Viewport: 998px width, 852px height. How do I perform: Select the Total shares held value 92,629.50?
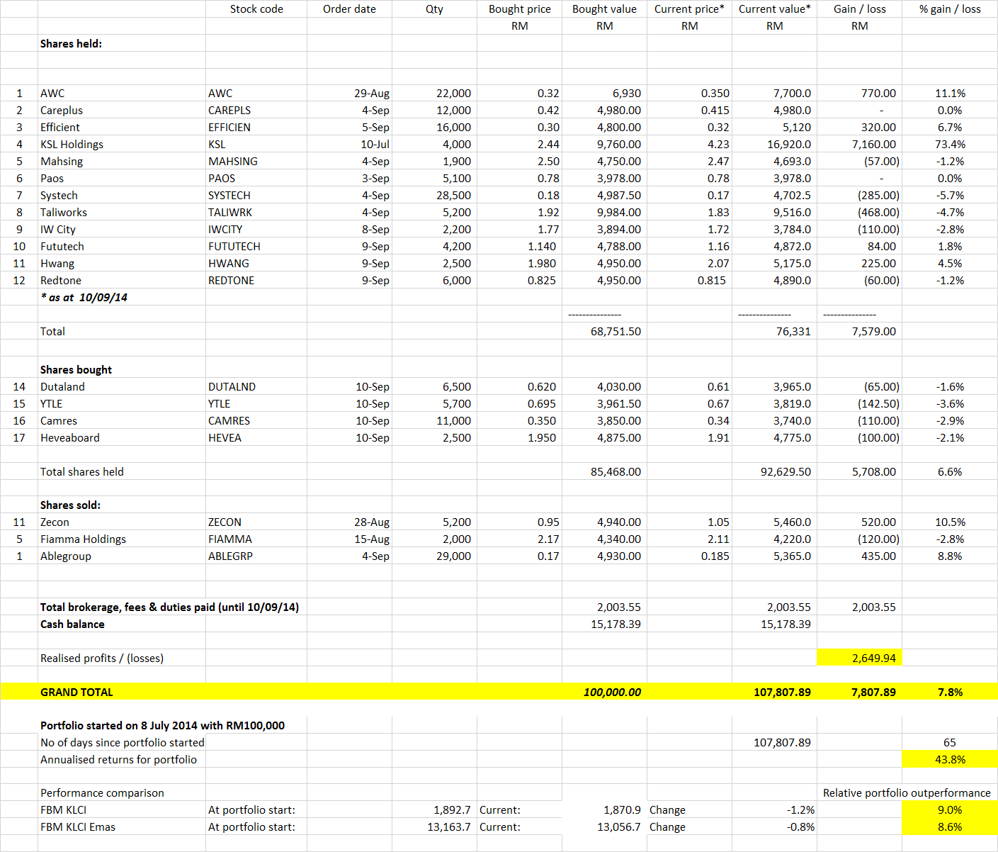(x=775, y=472)
